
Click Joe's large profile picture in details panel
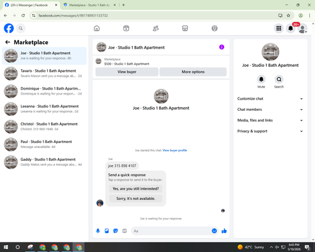[x=270, y=52]
